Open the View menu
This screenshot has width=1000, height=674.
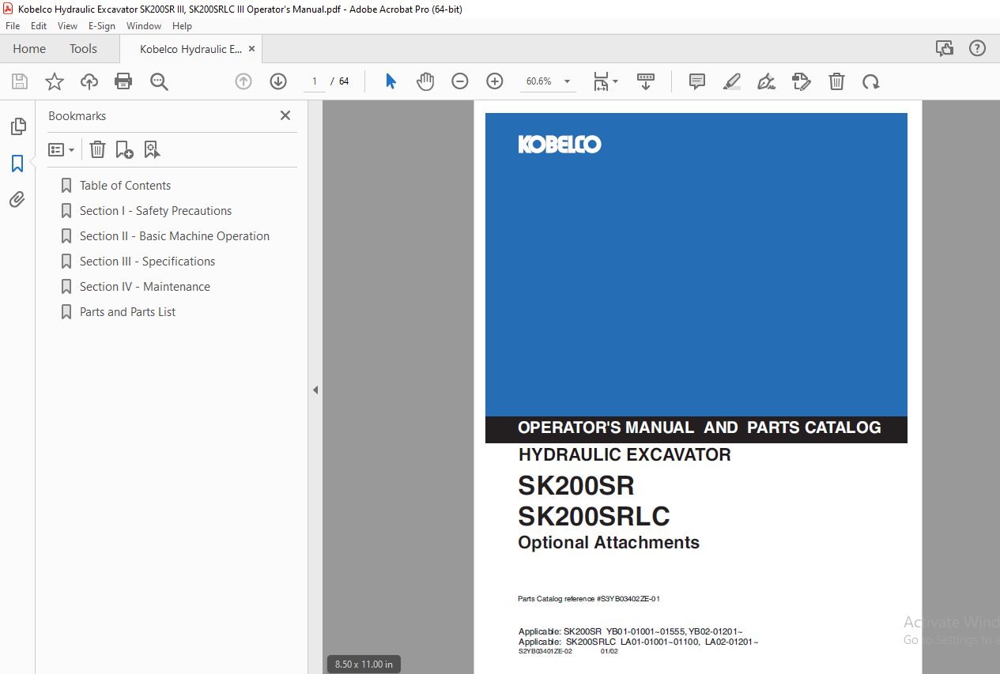click(x=68, y=26)
